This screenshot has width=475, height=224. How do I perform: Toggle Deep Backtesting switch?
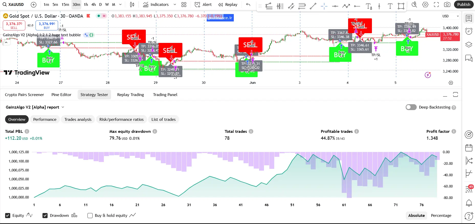pyautogui.click(x=411, y=107)
